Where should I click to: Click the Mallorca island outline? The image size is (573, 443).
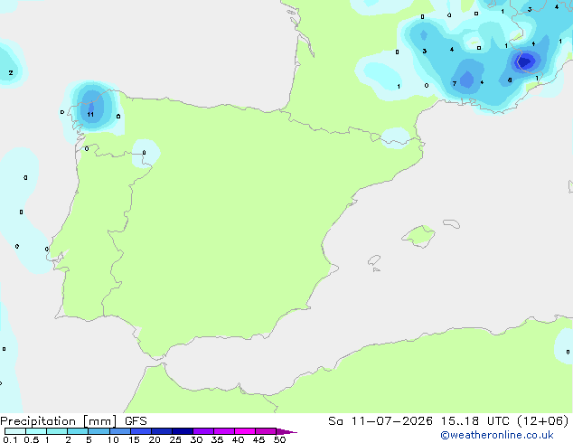pos(418,237)
